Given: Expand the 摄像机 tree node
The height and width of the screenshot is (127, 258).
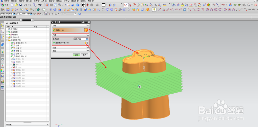Looking at the screenshot, I should pyautogui.click(x=7, y=34).
